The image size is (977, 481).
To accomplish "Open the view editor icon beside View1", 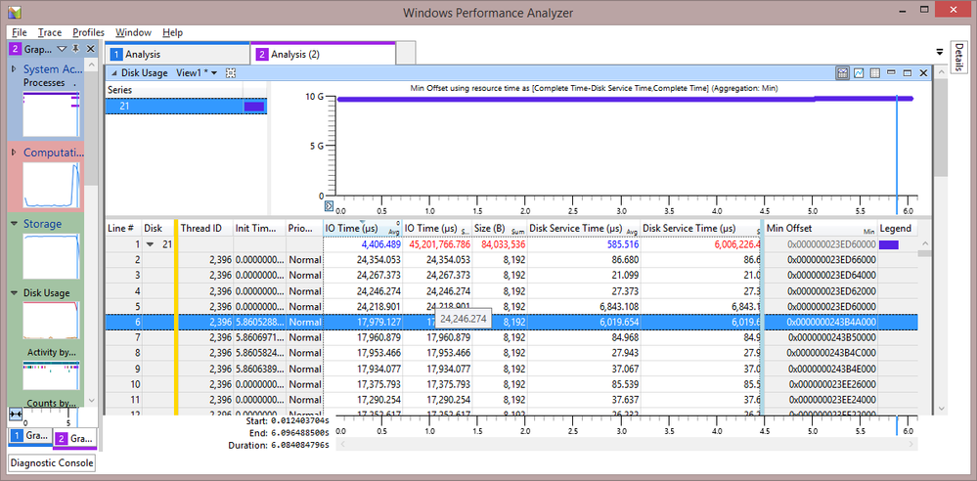I will click(x=231, y=73).
